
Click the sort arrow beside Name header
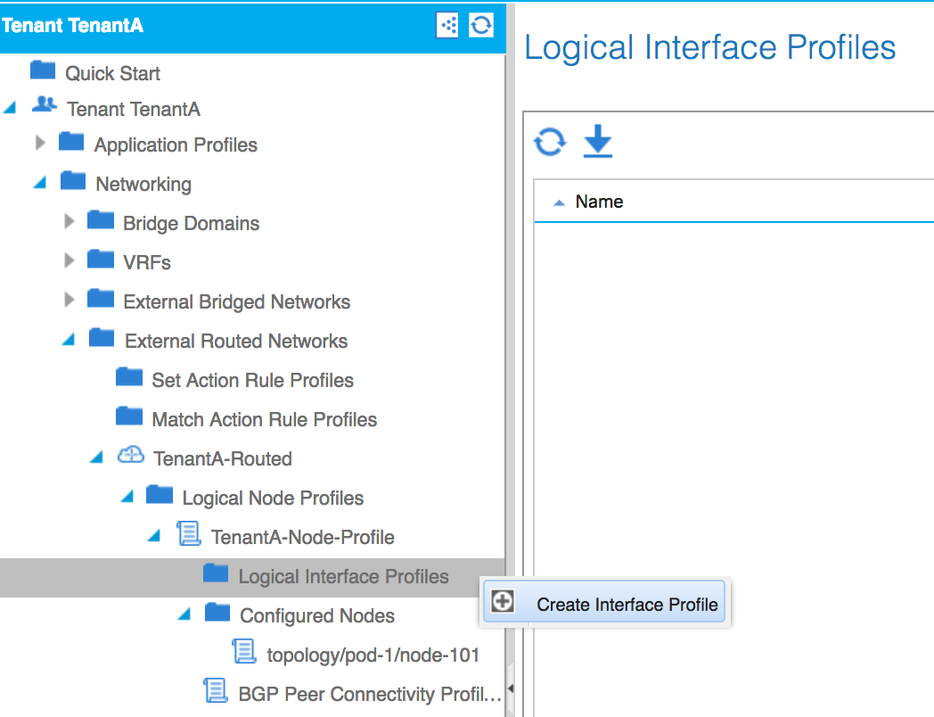(559, 203)
